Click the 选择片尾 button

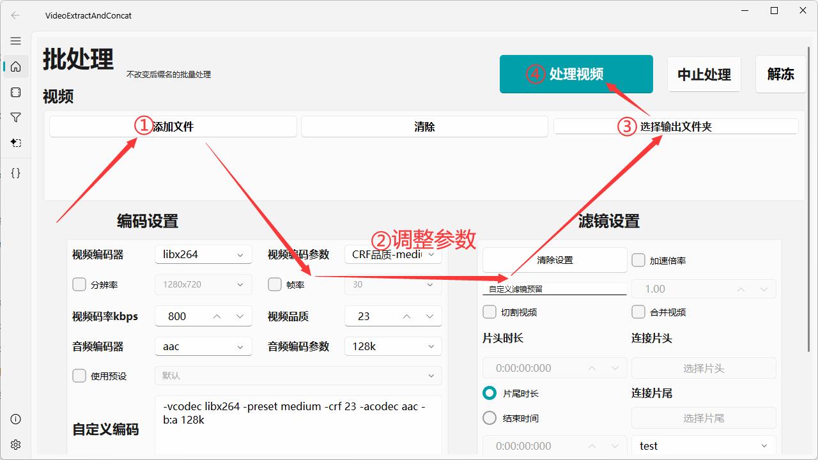pos(704,418)
